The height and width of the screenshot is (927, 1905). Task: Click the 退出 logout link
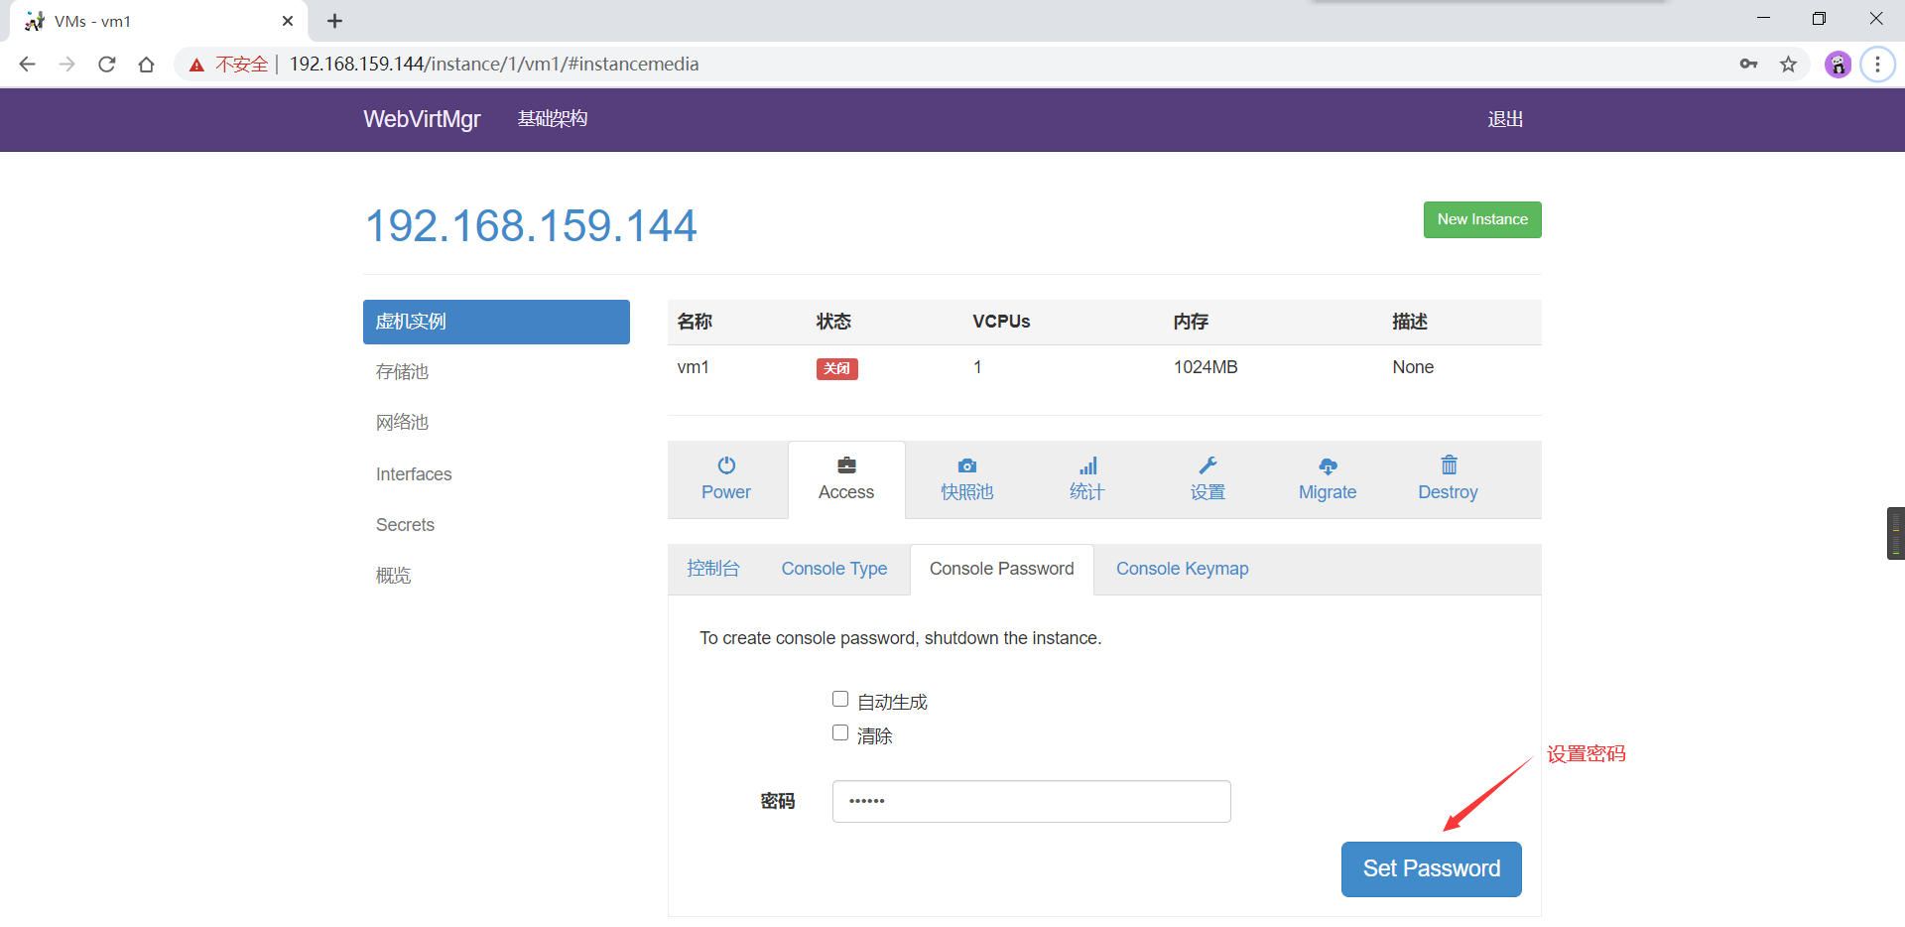click(1505, 119)
